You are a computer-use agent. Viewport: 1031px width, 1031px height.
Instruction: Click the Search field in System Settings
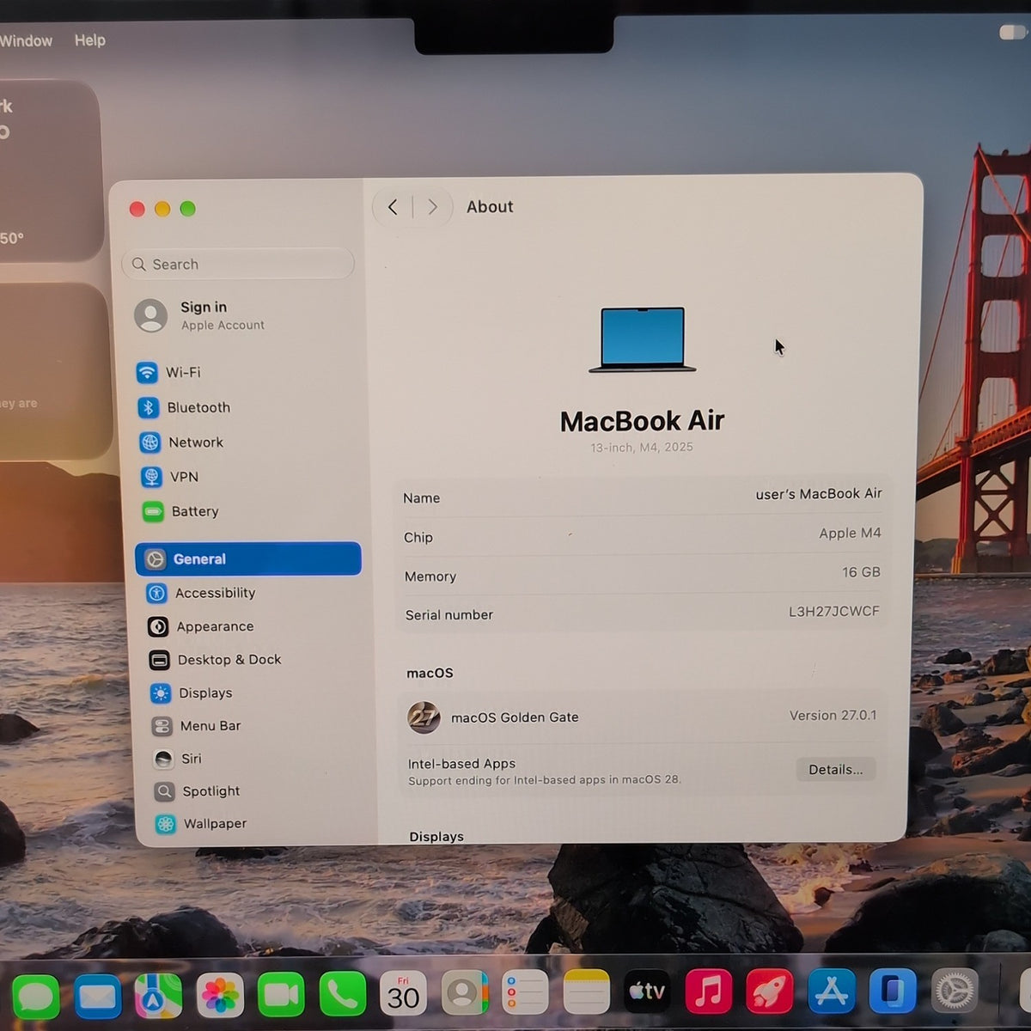pos(238,264)
